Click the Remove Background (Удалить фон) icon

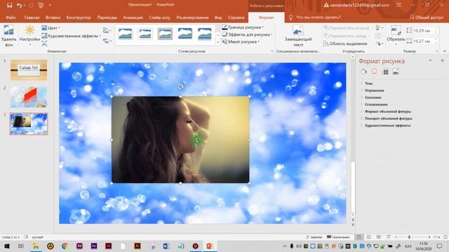(8, 31)
